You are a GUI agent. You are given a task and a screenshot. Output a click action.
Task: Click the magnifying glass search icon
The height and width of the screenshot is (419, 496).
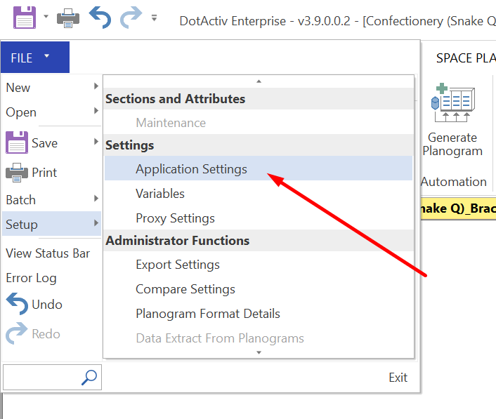point(89,378)
